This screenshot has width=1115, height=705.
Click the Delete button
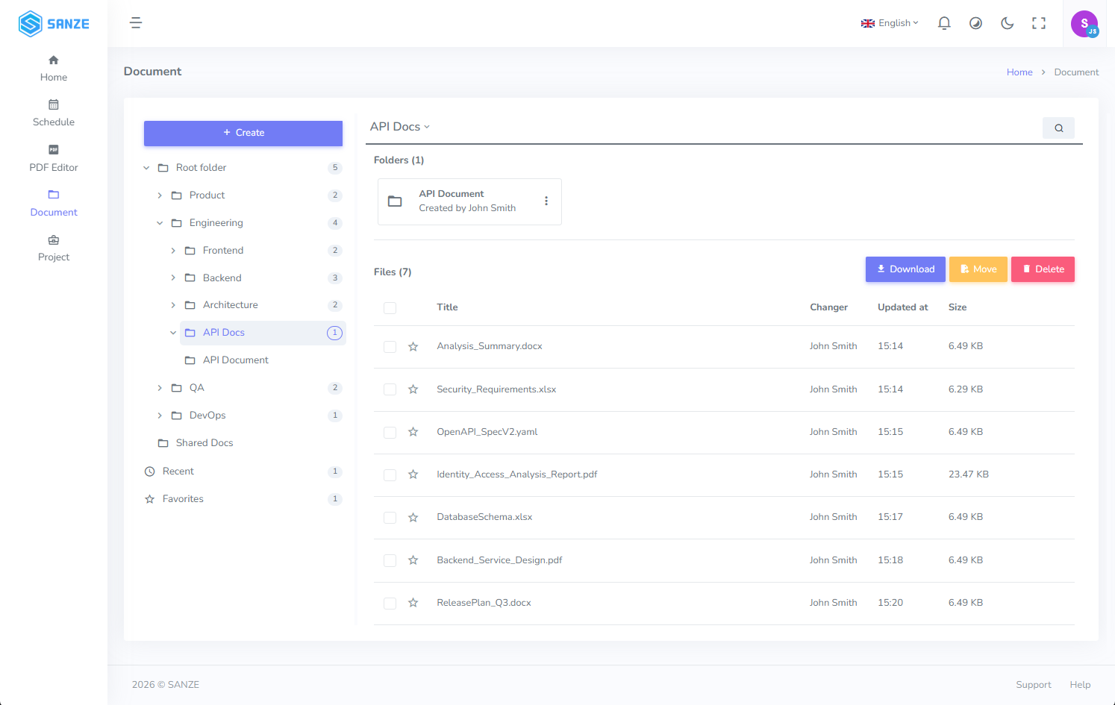coord(1043,269)
